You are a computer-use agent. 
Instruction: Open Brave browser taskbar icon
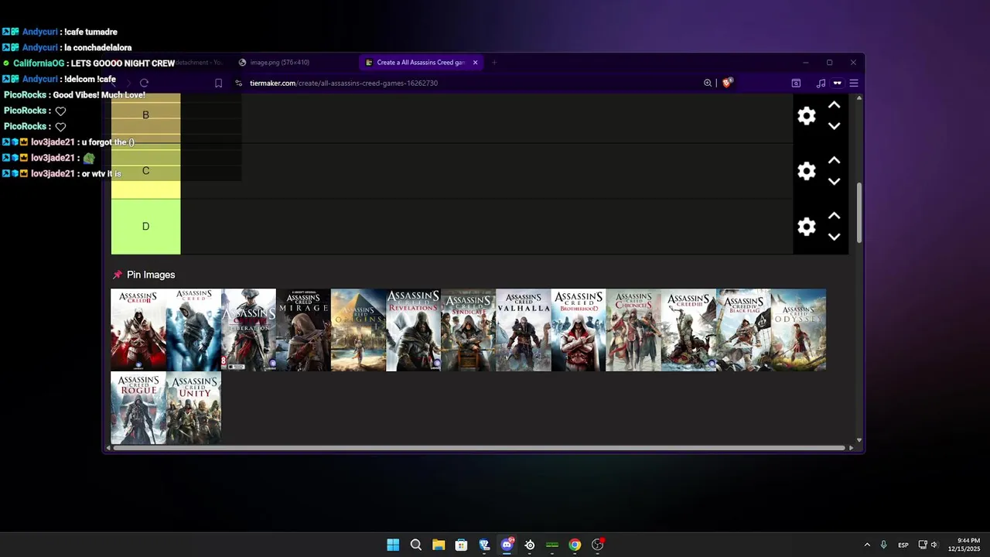484,545
